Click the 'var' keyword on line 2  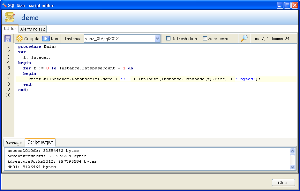click(x=22, y=52)
